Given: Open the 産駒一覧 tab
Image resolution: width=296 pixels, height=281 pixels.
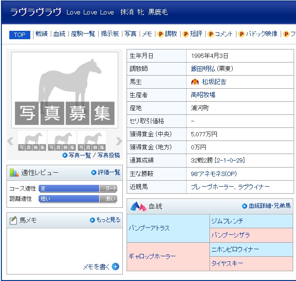Looking at the screenshot, I should point(83,34).
